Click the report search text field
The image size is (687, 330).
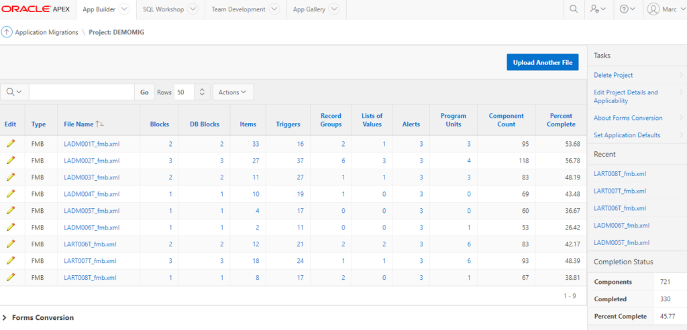[x=81, y=92]
